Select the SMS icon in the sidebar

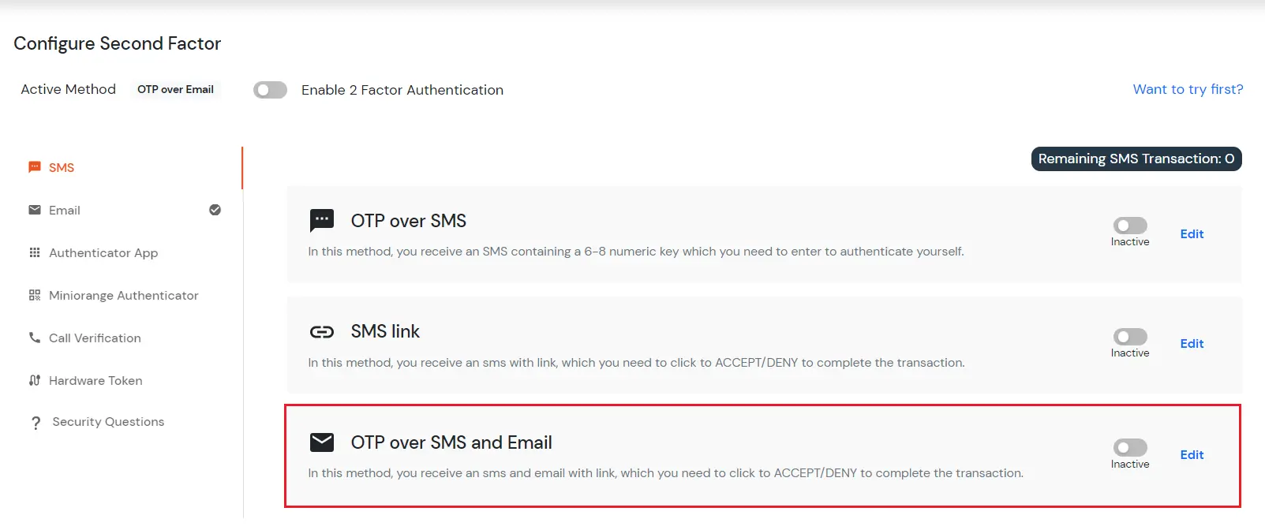click(x=35, y=166)
